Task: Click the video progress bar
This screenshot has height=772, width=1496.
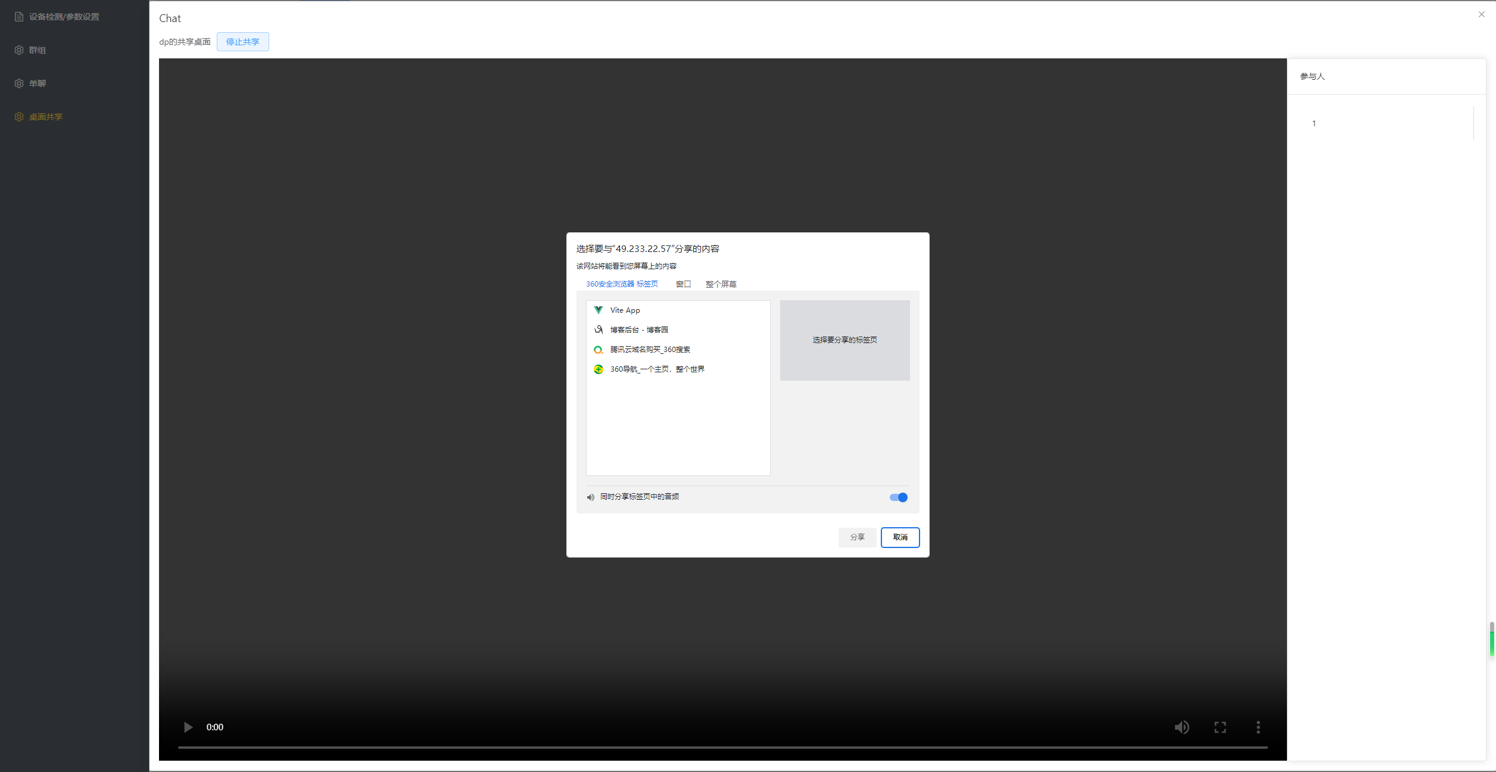Action: pos(722,747)
